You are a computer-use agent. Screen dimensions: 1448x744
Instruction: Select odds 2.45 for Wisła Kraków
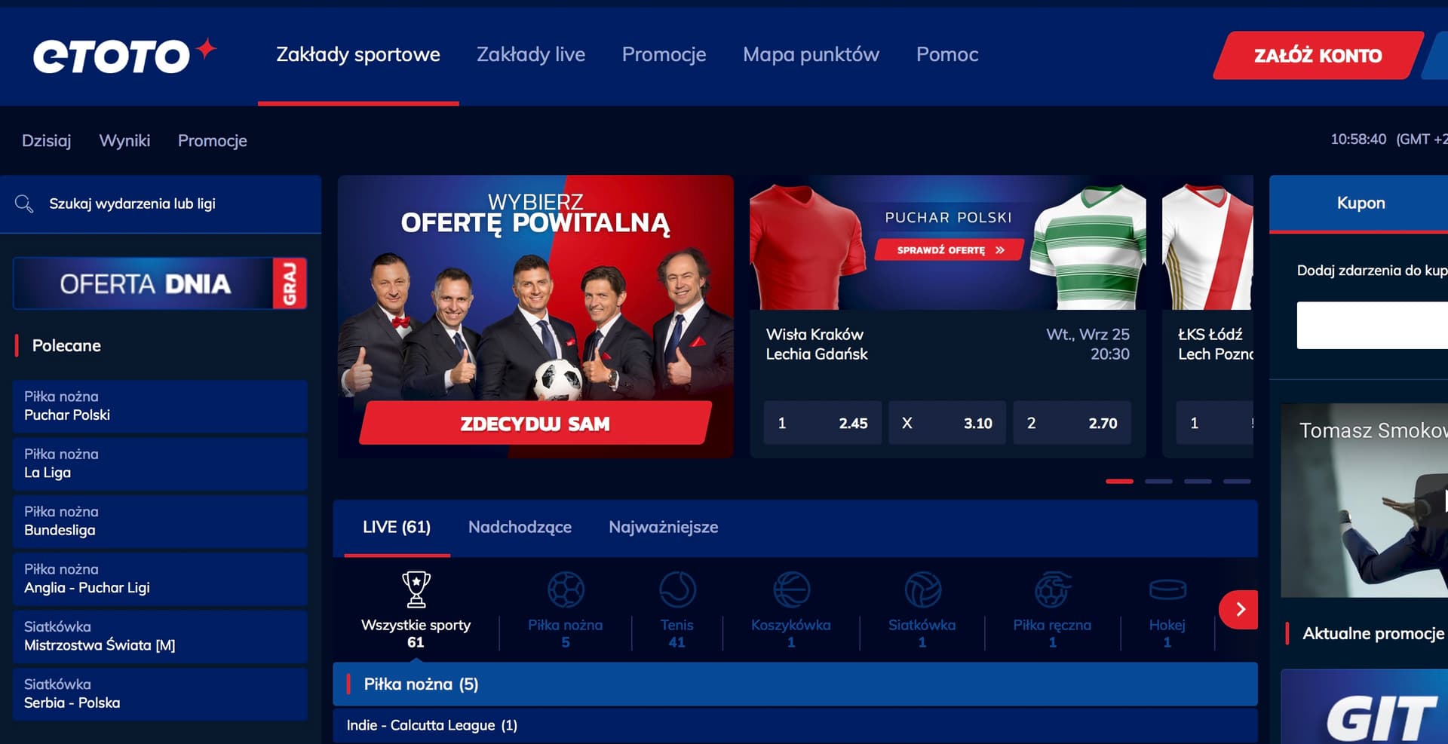pos(822,423)
